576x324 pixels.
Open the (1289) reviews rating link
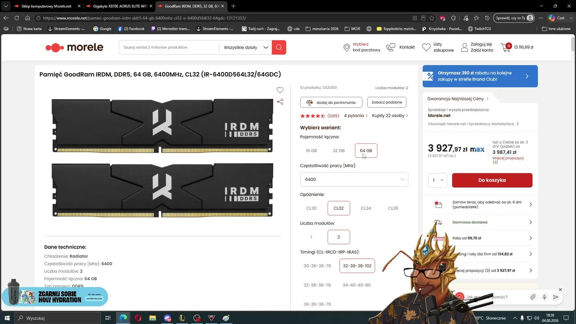click(333, 116)
